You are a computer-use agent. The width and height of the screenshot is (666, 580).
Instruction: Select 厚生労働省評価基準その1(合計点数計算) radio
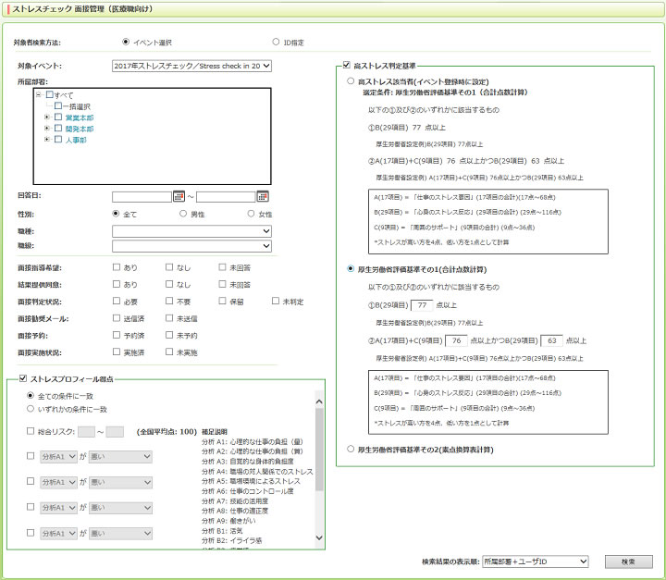click(x=351, y=268)
